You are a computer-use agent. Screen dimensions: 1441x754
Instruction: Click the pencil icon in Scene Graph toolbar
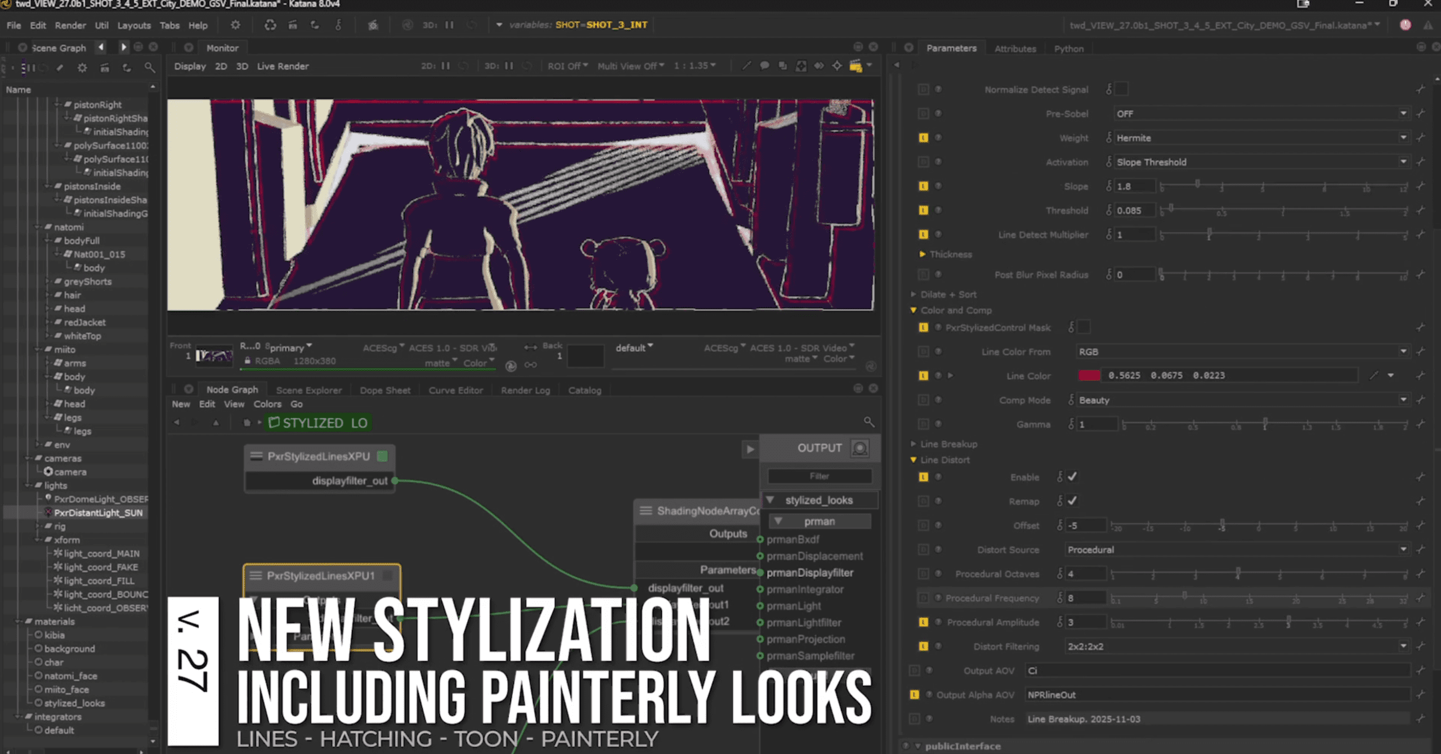[60, 68]
